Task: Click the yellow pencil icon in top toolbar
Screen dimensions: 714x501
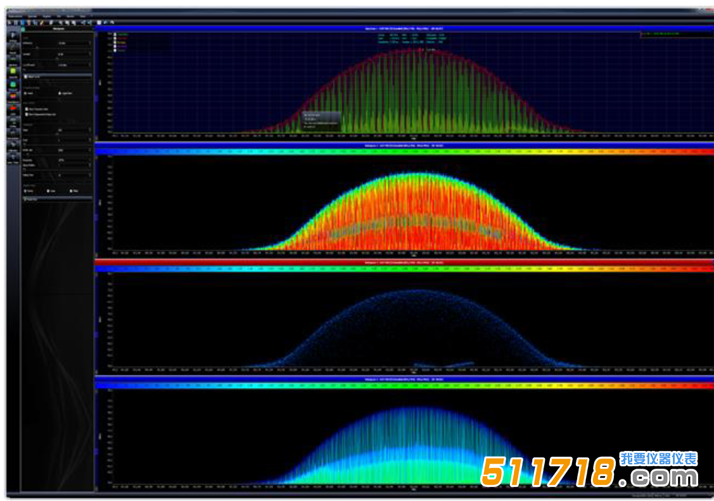Action: [x=42, y=22]
